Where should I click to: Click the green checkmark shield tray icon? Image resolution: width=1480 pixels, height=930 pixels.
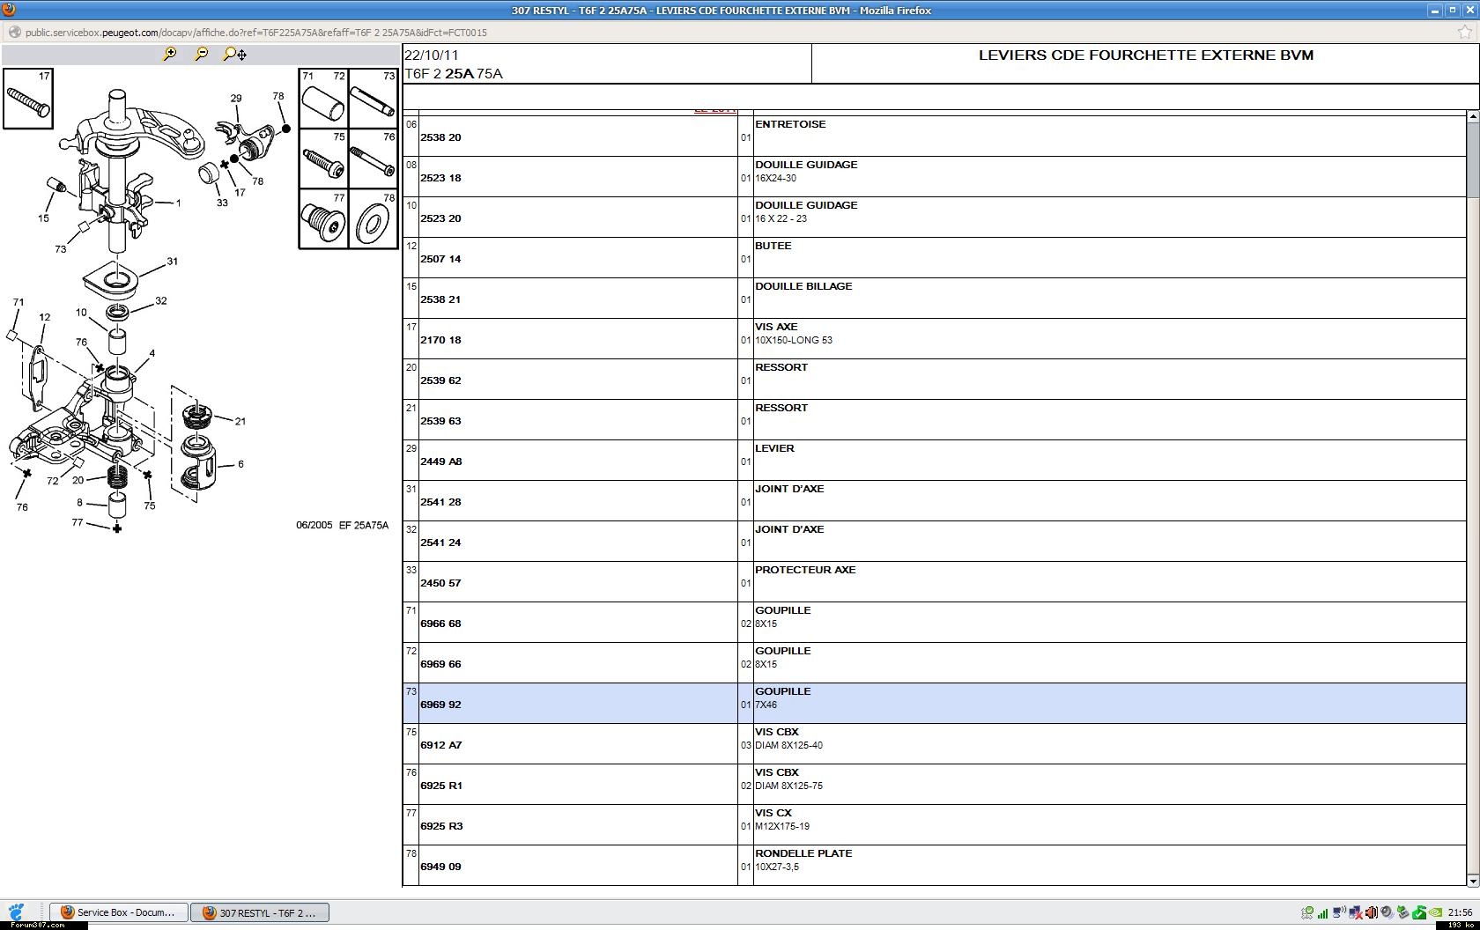[x=1418, y=912]
